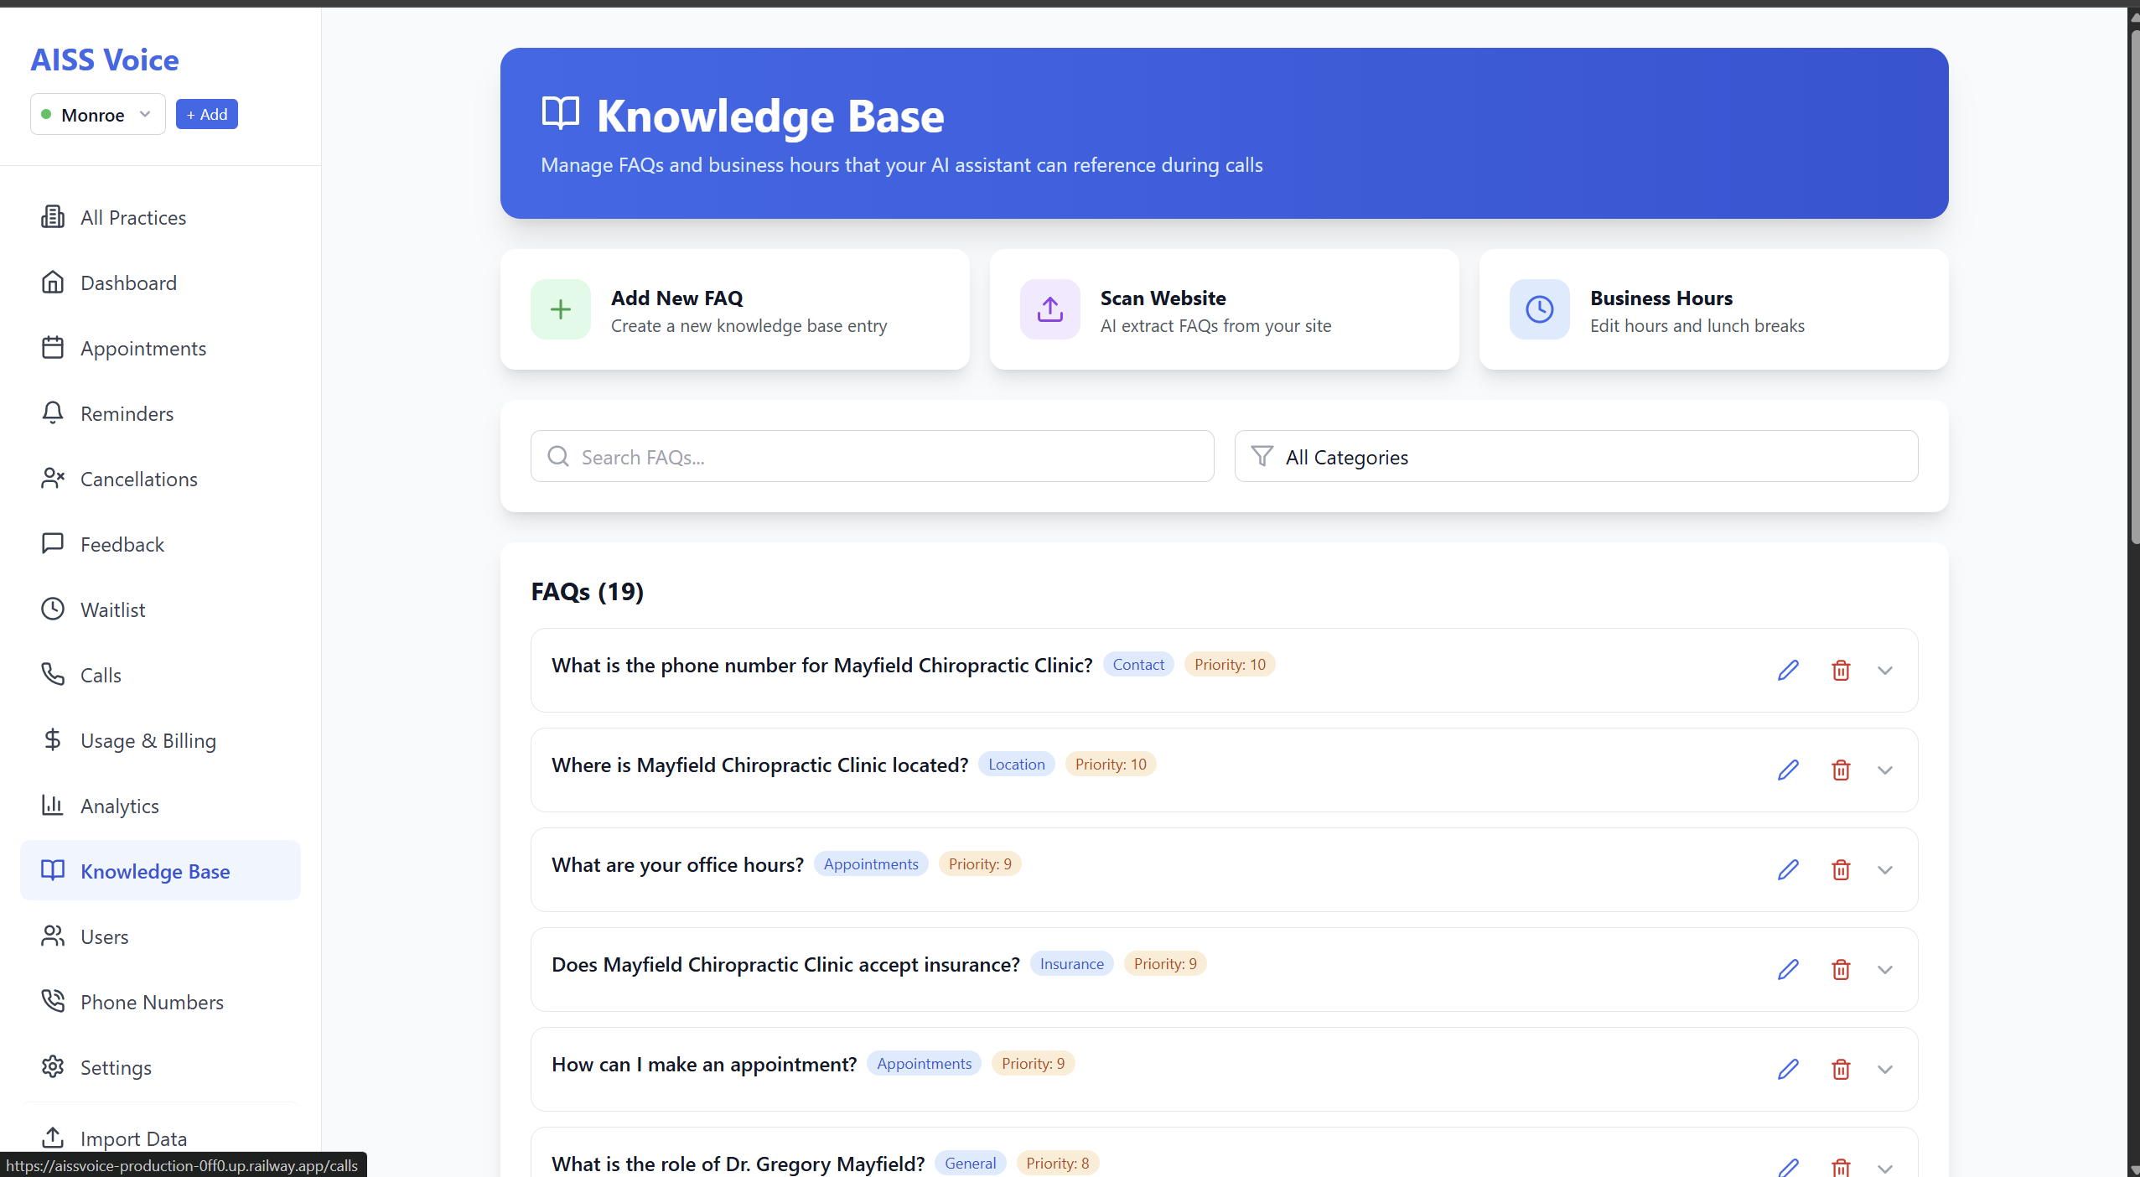Open the All Categories filter dropdown
The width and height of the screenshot is (2140, 1177).
click(x=1576, y=456)
